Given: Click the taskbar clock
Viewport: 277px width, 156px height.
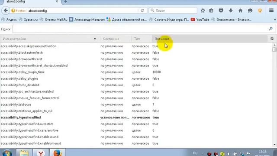Looking at the screenshot, I should pos(262,153).
